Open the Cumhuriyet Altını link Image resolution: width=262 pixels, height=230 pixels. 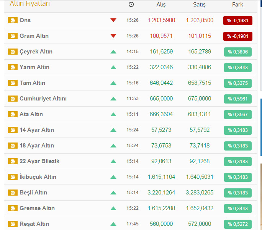pos(43,99)
